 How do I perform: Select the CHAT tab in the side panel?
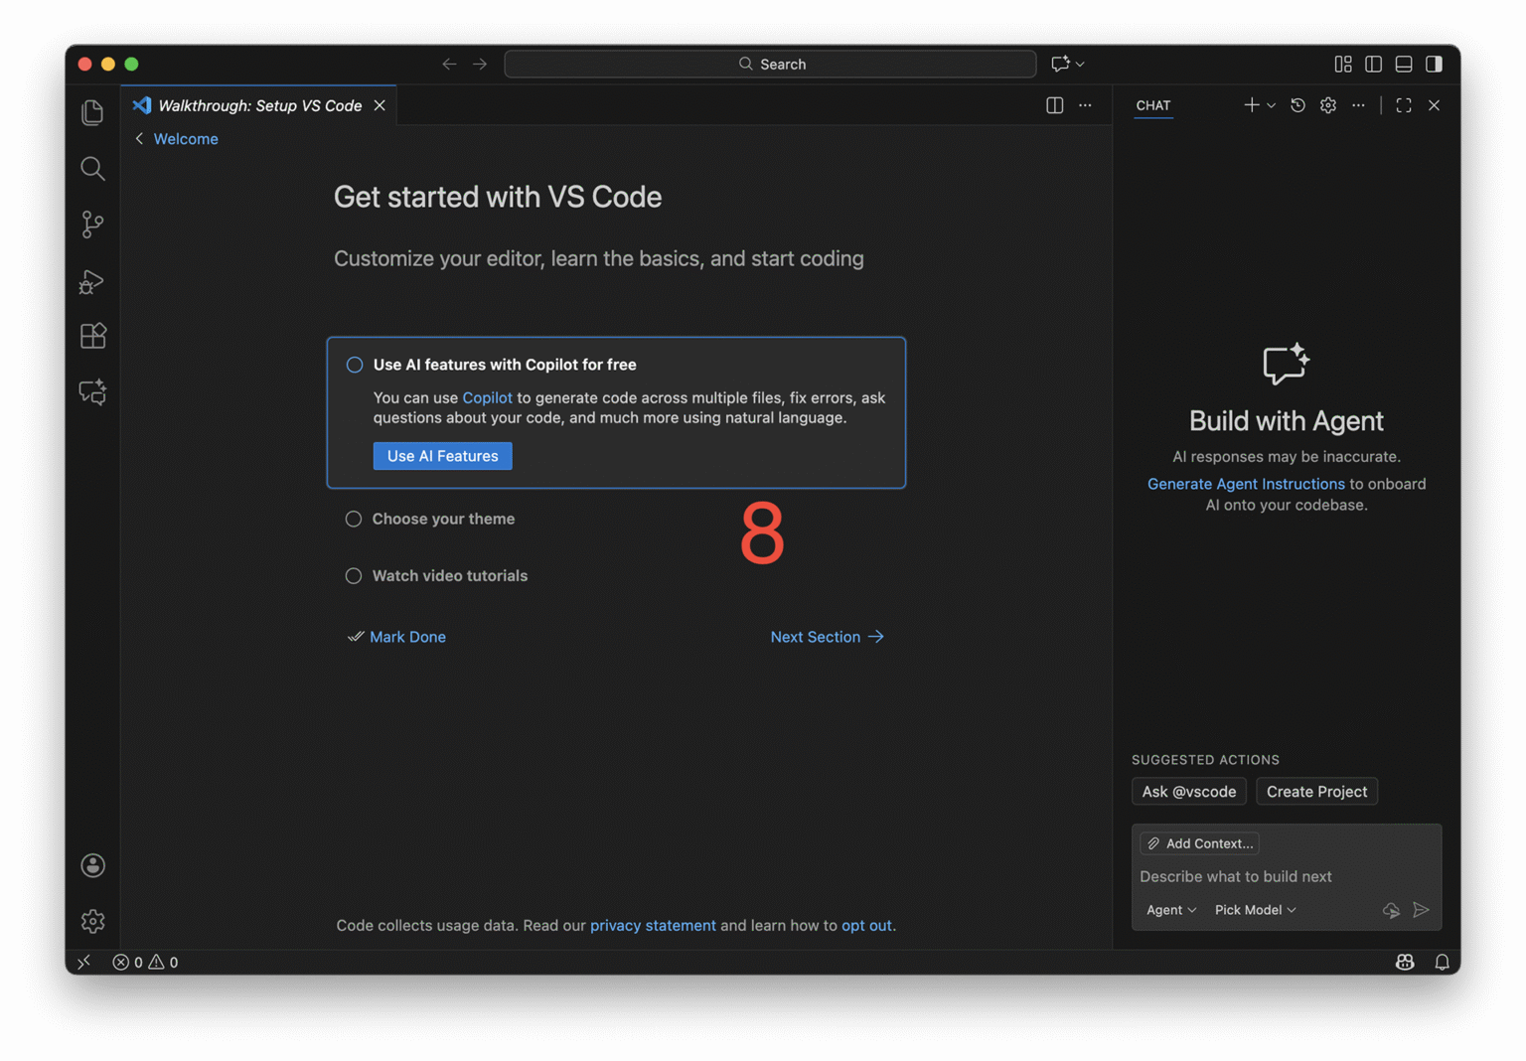coord(1152,105)
